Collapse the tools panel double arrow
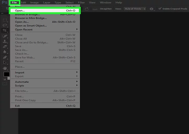This screenshot has height=134, width=189. coord(2,13)
